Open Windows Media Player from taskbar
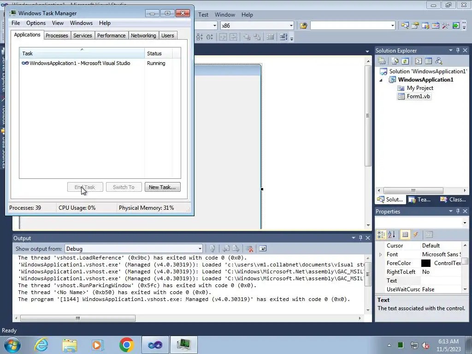 coord(98,345)
